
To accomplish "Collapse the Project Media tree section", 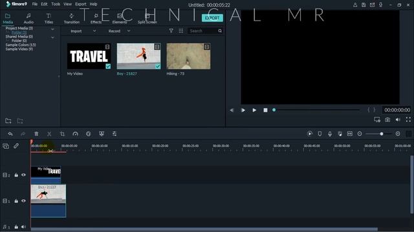I will (x=52, y=29).
